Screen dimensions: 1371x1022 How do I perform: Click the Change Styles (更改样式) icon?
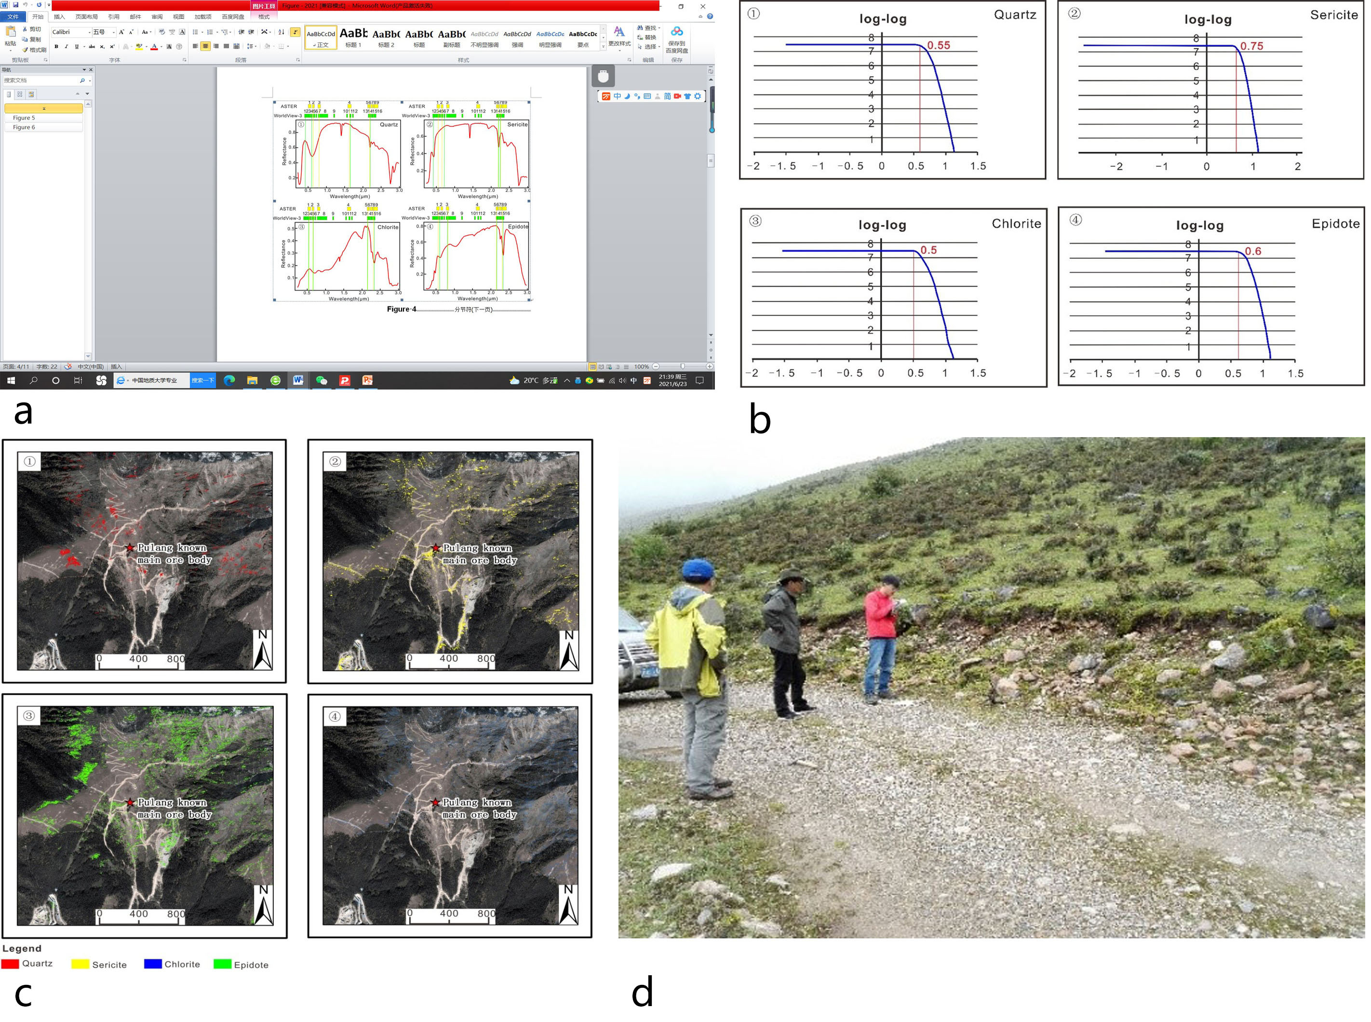point(618,33)
